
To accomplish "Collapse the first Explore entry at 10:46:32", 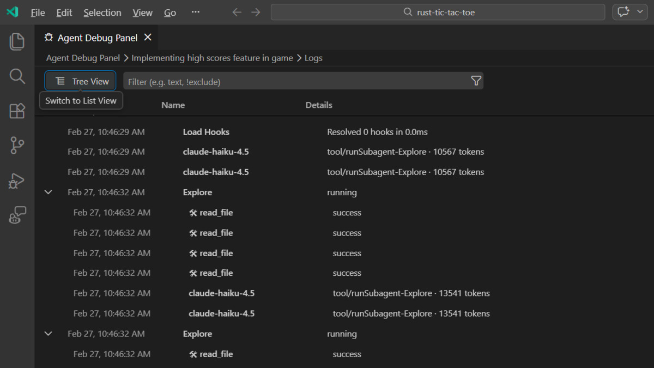I will [48, 192].
